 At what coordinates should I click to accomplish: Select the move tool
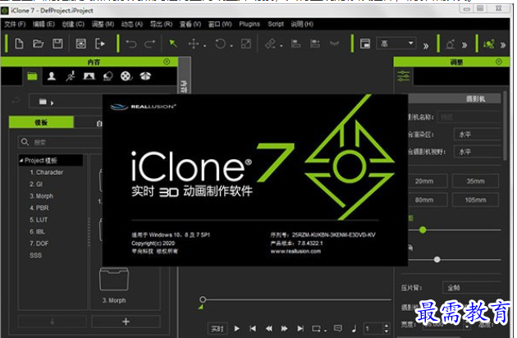coord(194,43)
